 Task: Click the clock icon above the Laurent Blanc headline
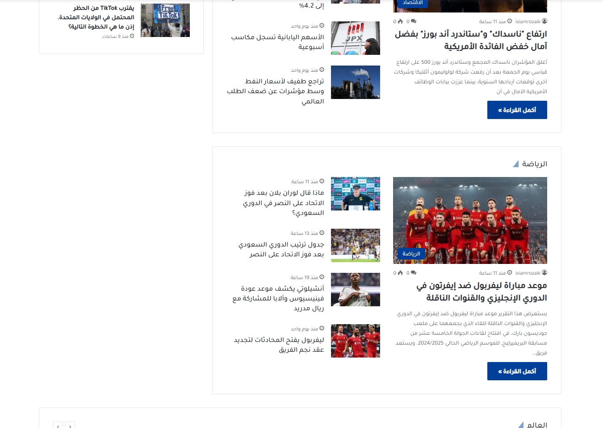(x=322, y=181)
